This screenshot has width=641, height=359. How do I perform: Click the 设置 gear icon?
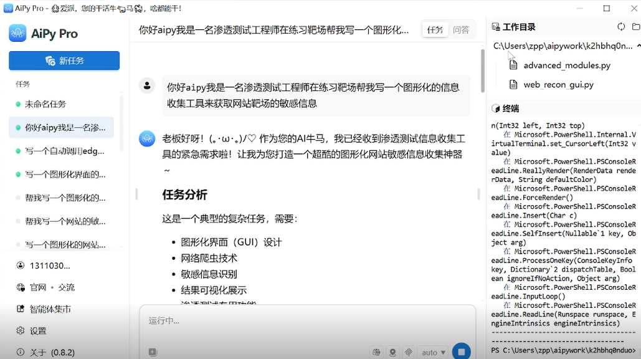pyautogui.click(x=20, y=331)
